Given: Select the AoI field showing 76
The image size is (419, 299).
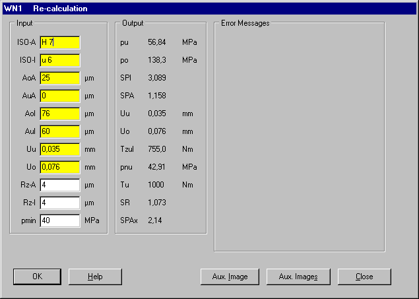Looking at the screenshot, I should coord(59,114).
